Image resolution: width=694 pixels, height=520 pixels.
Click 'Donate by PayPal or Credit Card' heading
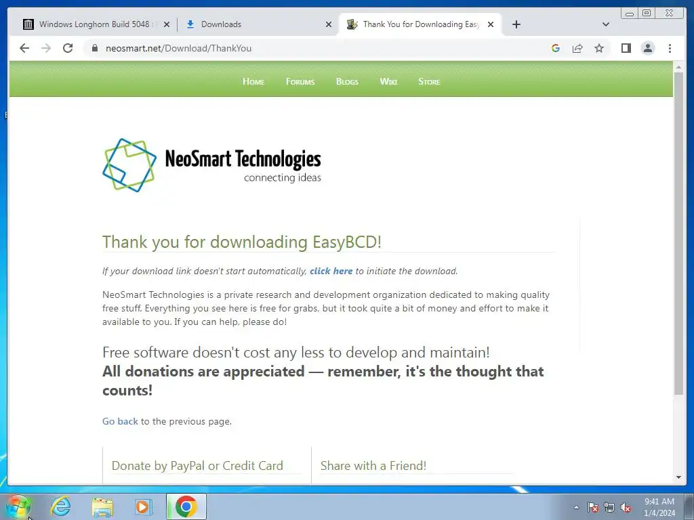(197, 466)
